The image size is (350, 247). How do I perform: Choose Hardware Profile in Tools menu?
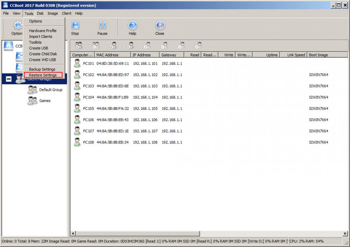pos(43,31)
